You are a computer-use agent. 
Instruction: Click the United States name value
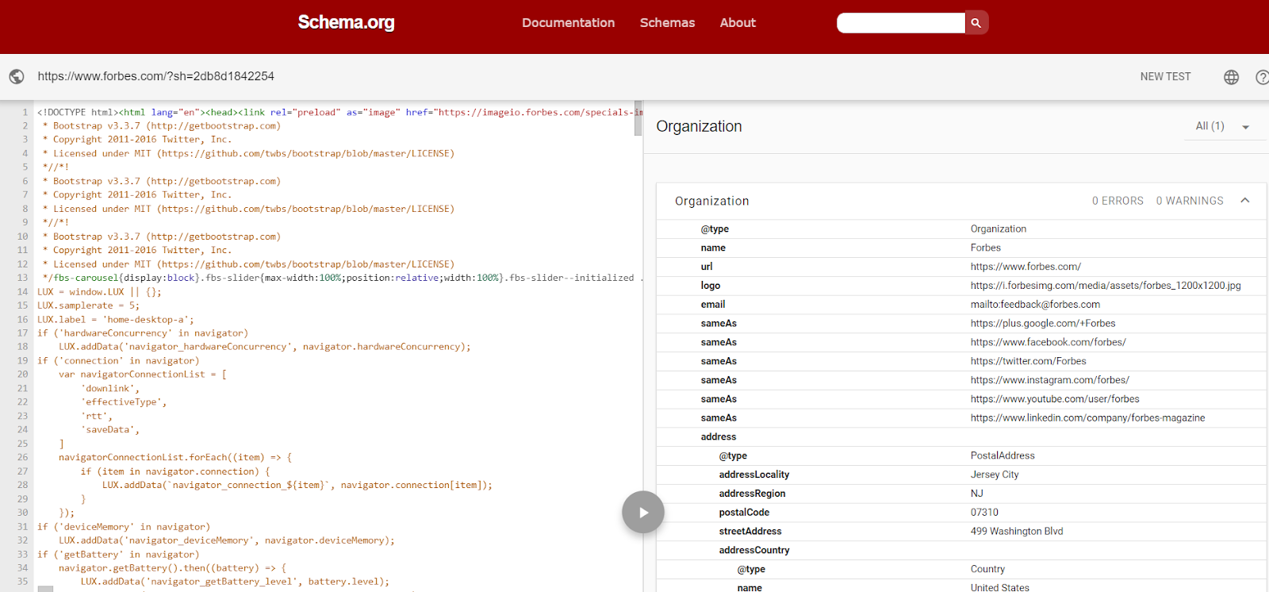(x=999, y=588)
